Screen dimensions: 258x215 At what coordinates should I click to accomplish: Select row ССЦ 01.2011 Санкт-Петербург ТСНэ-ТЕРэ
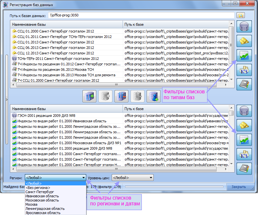119,37
